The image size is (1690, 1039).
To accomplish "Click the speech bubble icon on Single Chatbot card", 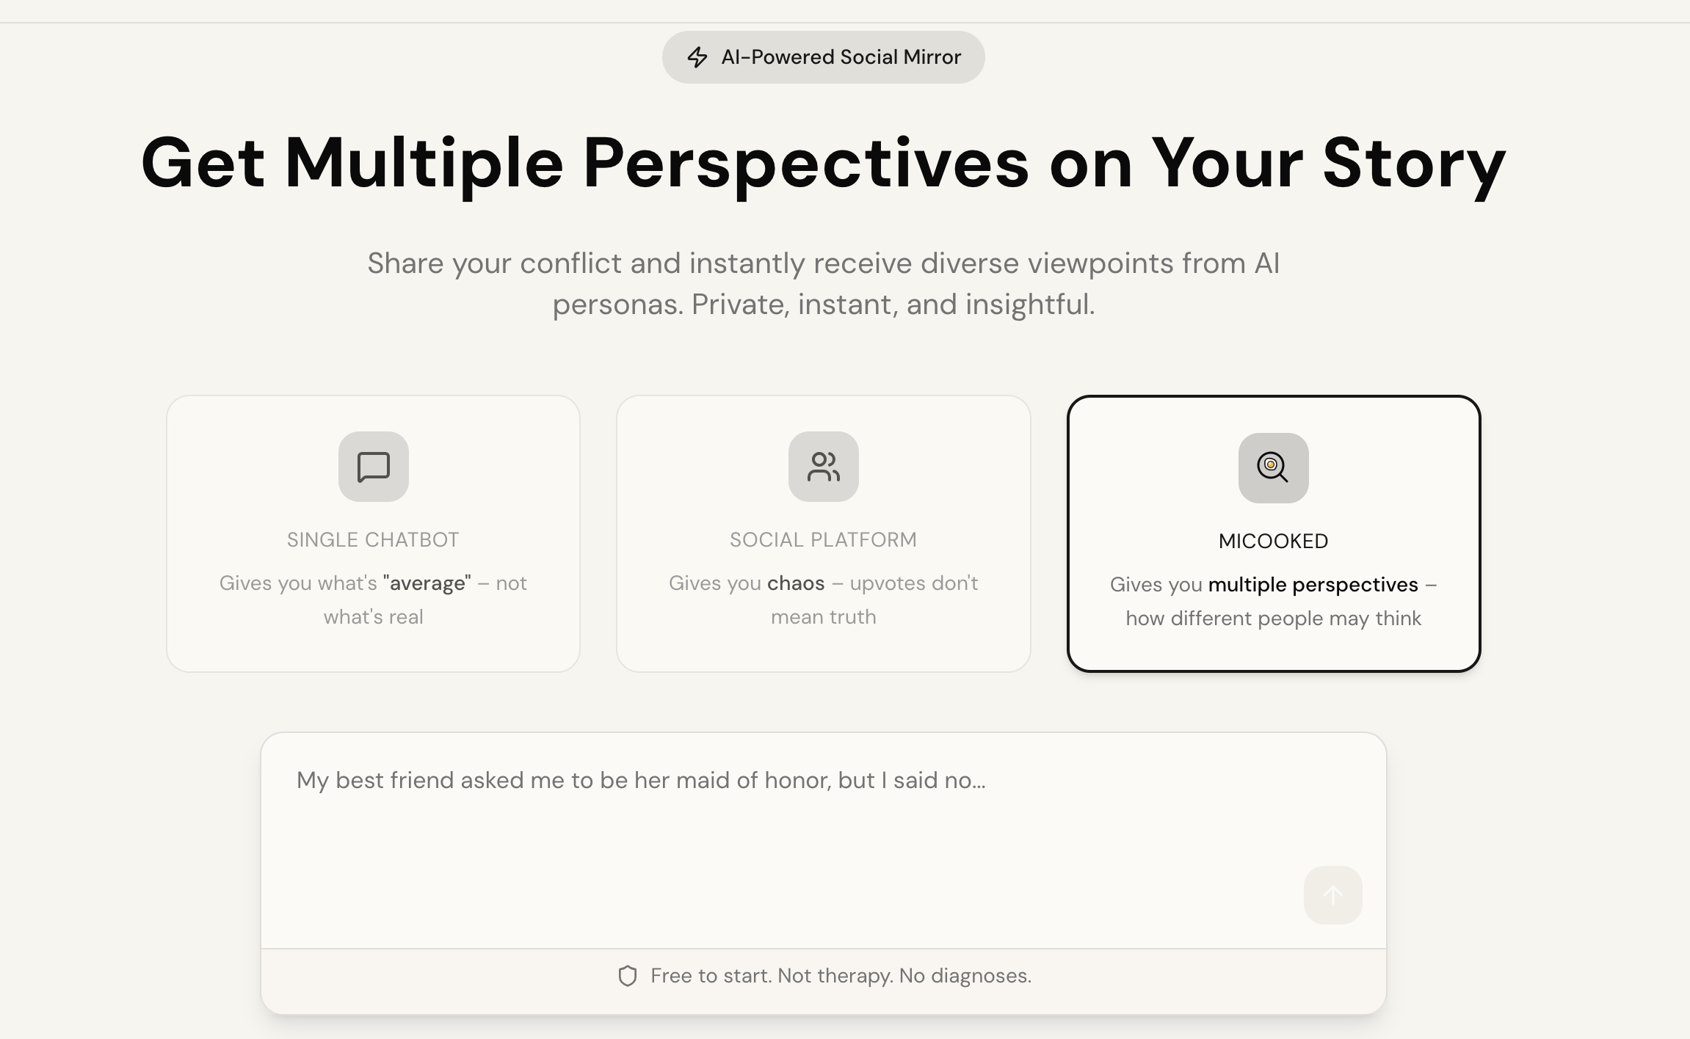I will coord(373,466).
